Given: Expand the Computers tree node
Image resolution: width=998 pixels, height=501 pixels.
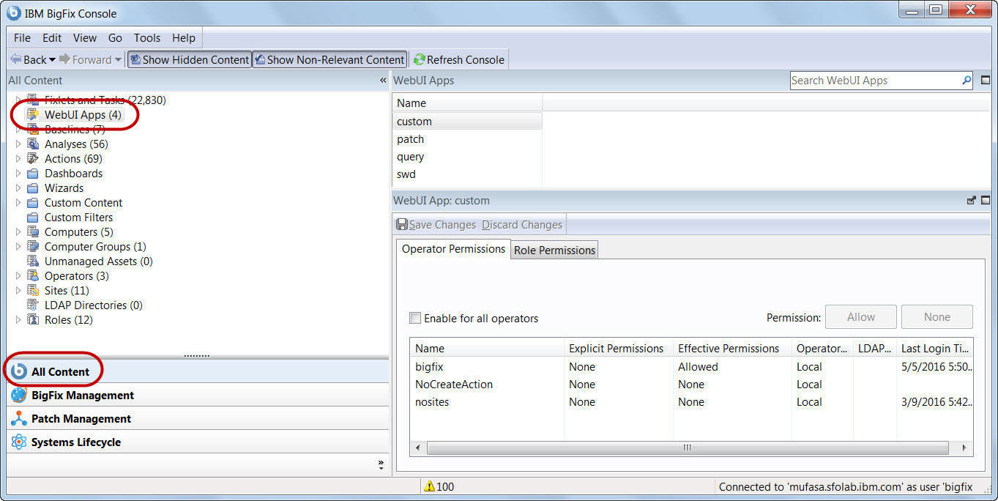Looking at the screenshot, I should (x=17, y=231).
